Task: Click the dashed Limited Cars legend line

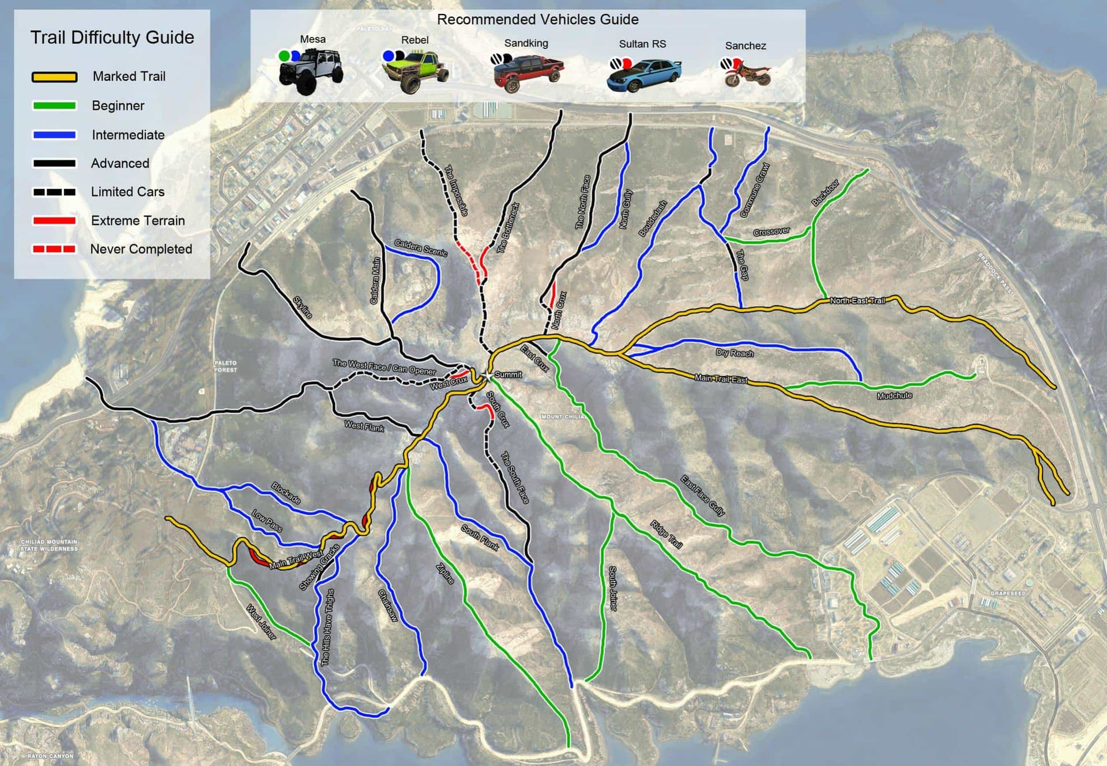Action: tap(54, 192)
